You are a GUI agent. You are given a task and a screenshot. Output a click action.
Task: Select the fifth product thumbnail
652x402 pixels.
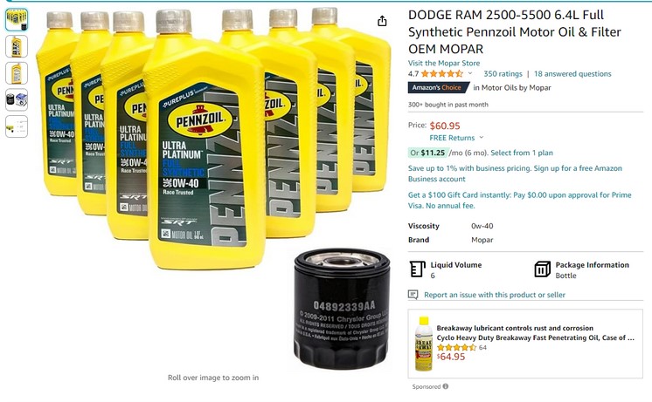[x=17, y=126]
